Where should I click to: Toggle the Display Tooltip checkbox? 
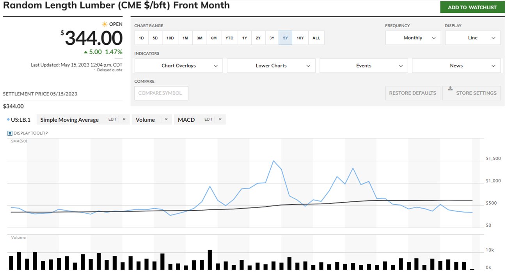[10, 133]
